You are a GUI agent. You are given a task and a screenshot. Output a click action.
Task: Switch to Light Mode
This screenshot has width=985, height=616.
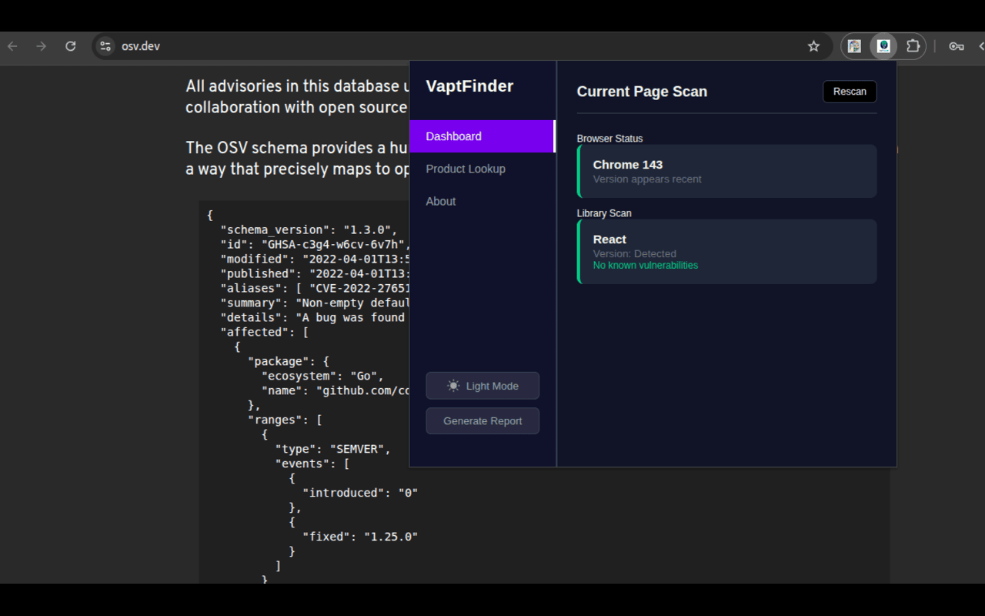(482, 386)
